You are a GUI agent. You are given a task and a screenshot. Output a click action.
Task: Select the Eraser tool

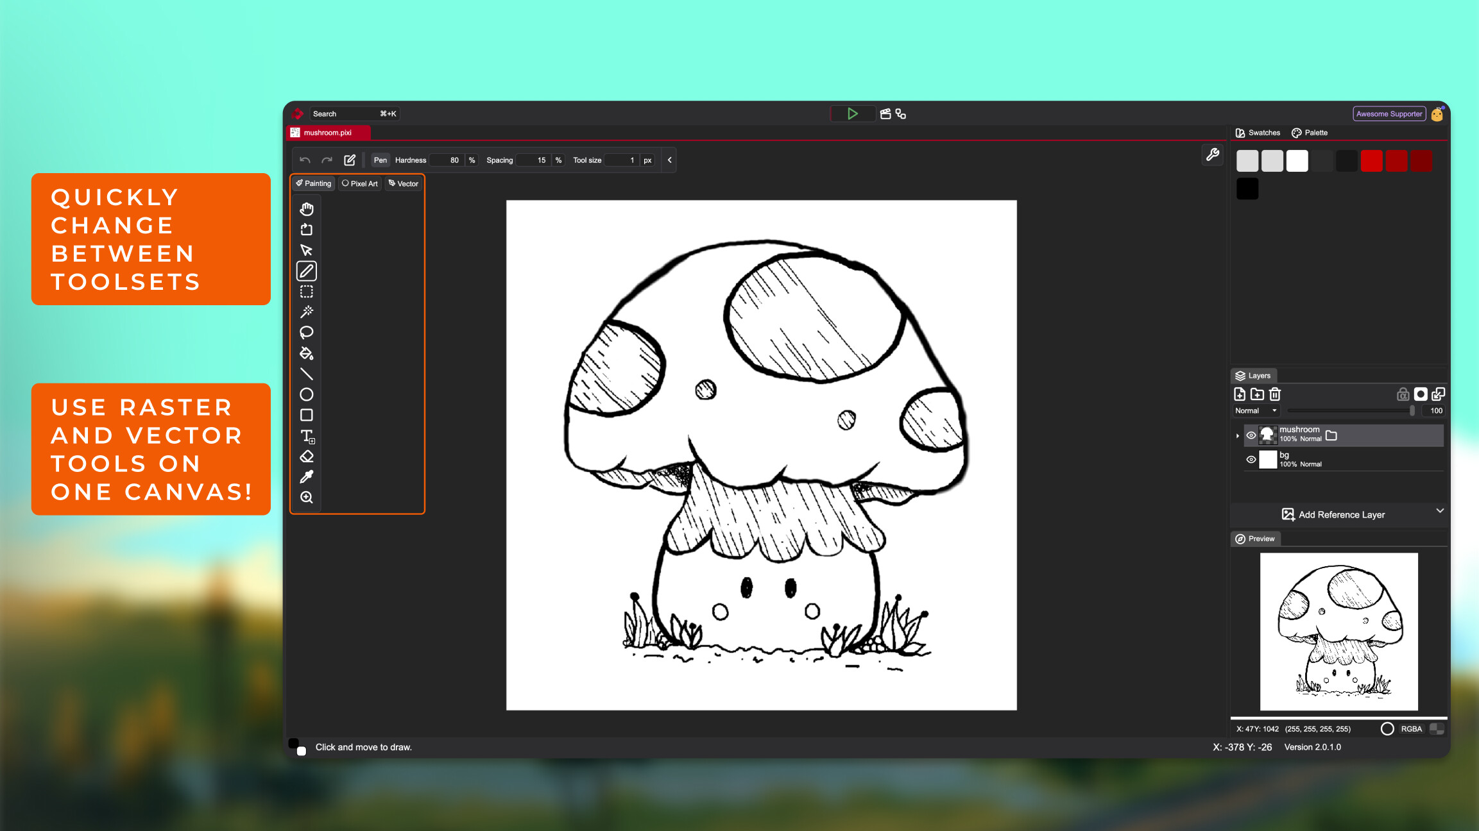307,456
